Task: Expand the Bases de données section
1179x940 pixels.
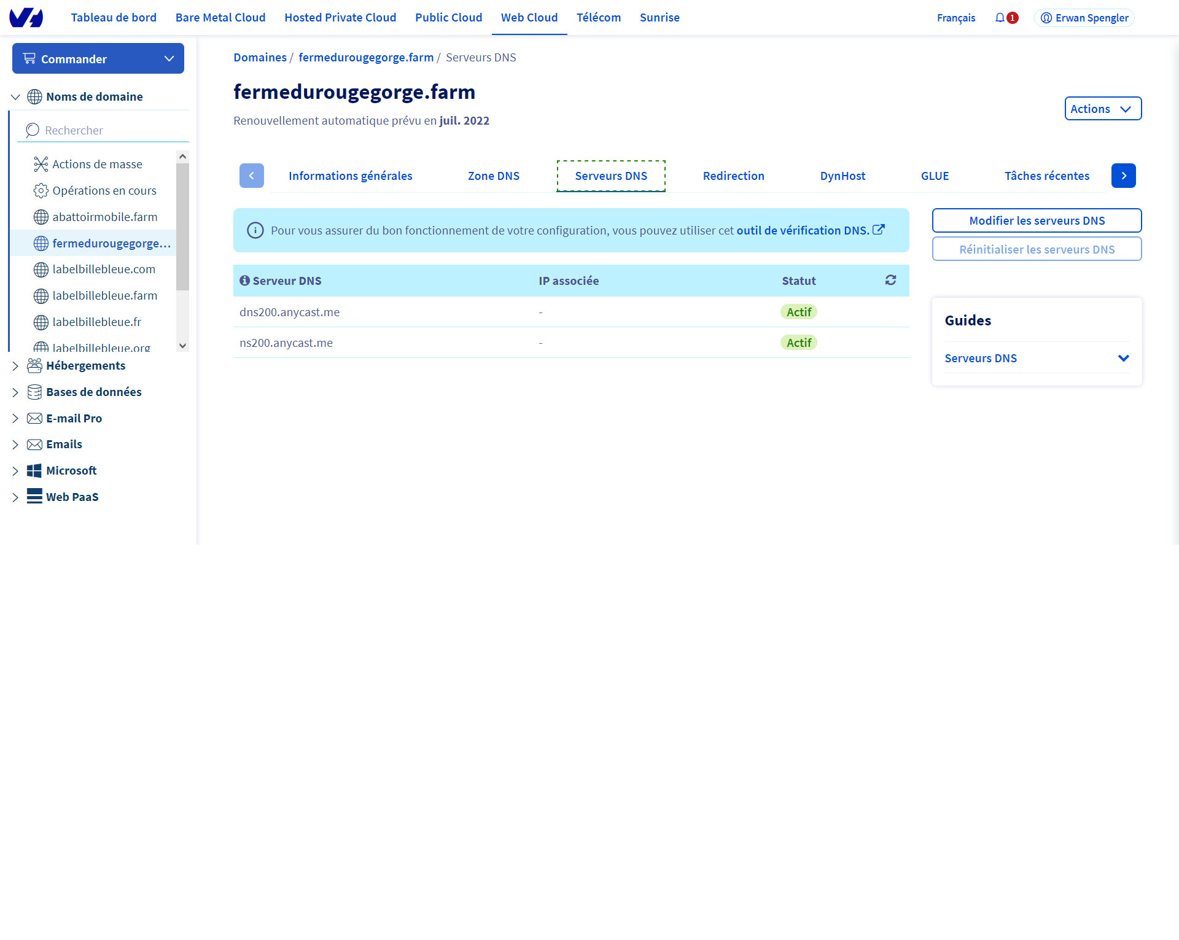Action: [15, 392]
